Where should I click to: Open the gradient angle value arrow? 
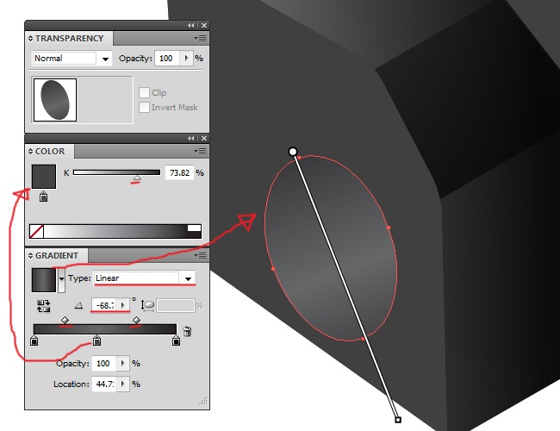click(123, 305)
